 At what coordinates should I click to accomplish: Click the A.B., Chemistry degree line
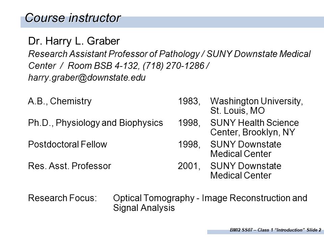tap(60, 101)
